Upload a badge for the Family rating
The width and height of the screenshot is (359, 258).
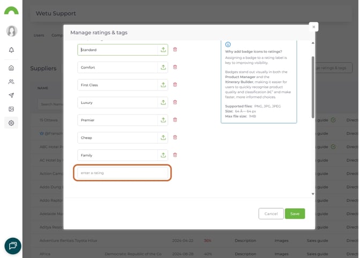tap(163, 155)
